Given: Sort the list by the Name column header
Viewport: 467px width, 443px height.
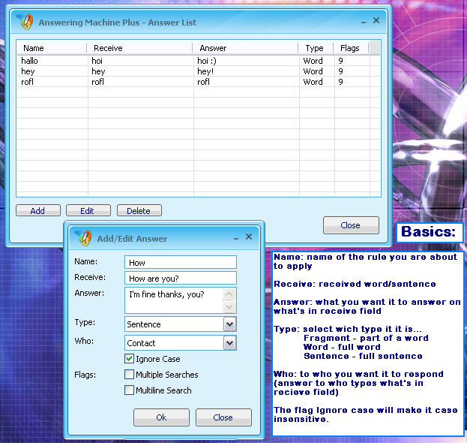Looking at the screenshot, I should [x=52, y=48].
